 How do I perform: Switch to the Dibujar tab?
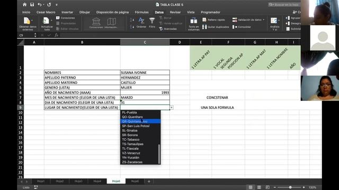(x=85, y=12)
